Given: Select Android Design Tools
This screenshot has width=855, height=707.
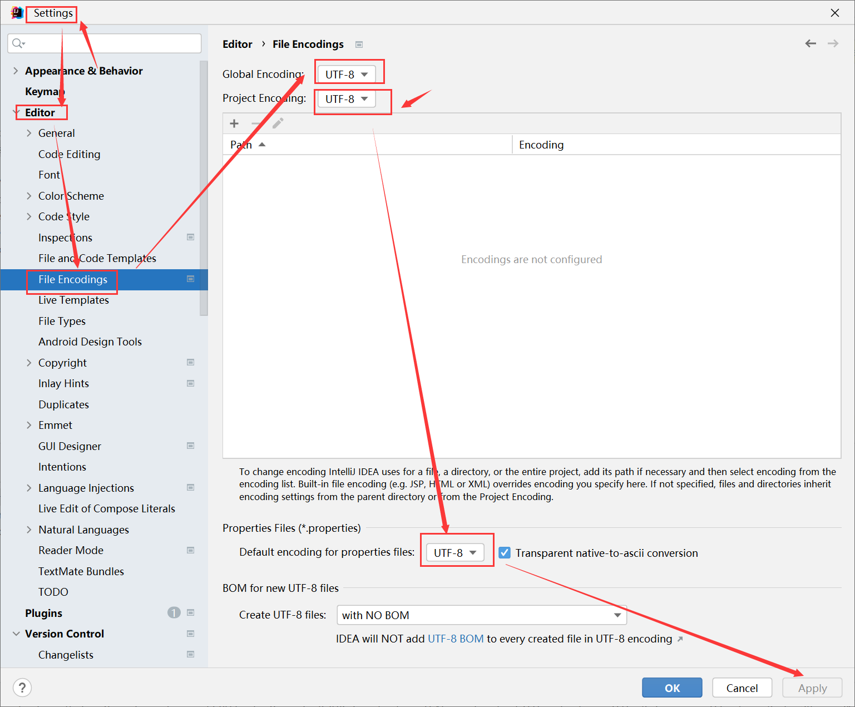Looking at the screenshot, I should click(x=90, y=342).
